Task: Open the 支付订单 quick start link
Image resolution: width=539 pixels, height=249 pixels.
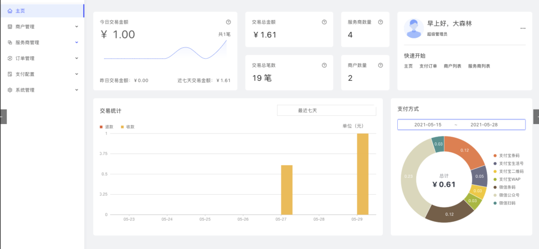Action: point(428,66)
